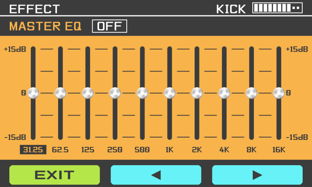Click the KICK level meter indicator

(277, 9)
